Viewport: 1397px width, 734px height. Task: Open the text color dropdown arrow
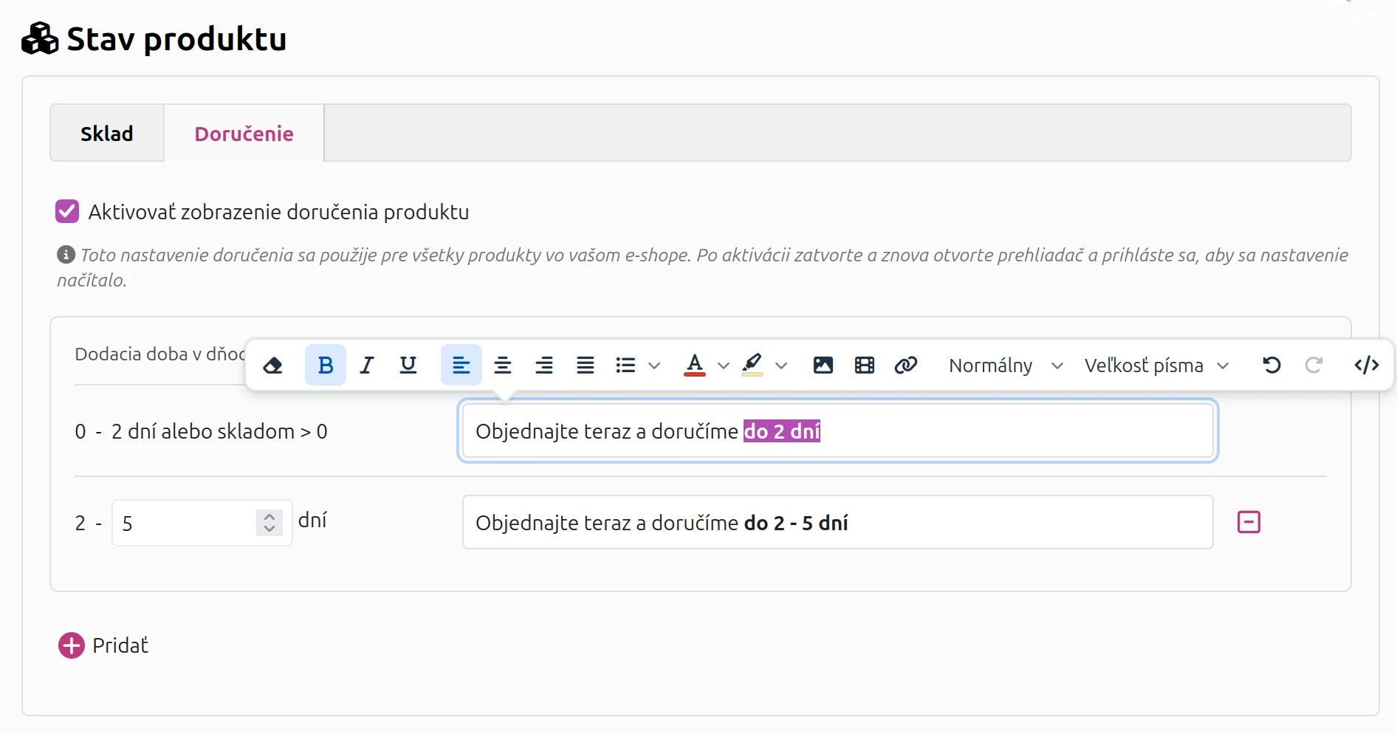(724, 366)
